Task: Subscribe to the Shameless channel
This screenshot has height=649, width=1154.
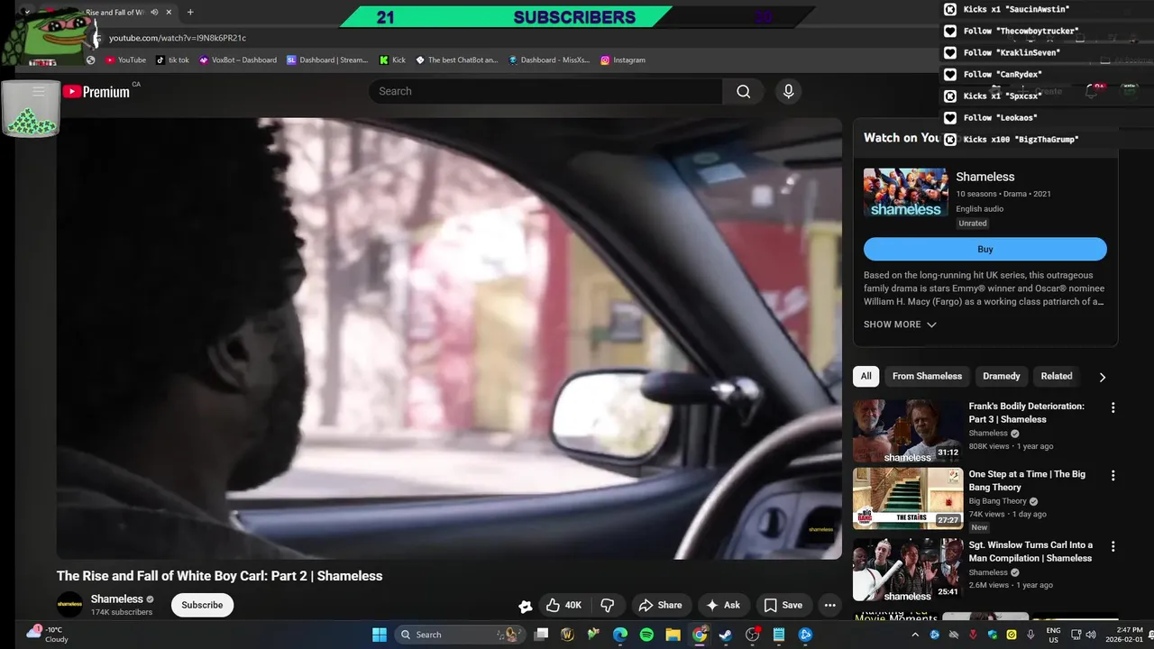Action: [202, 605]
